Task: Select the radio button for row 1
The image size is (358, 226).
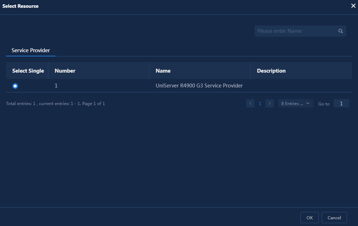Action: (15, 86)
